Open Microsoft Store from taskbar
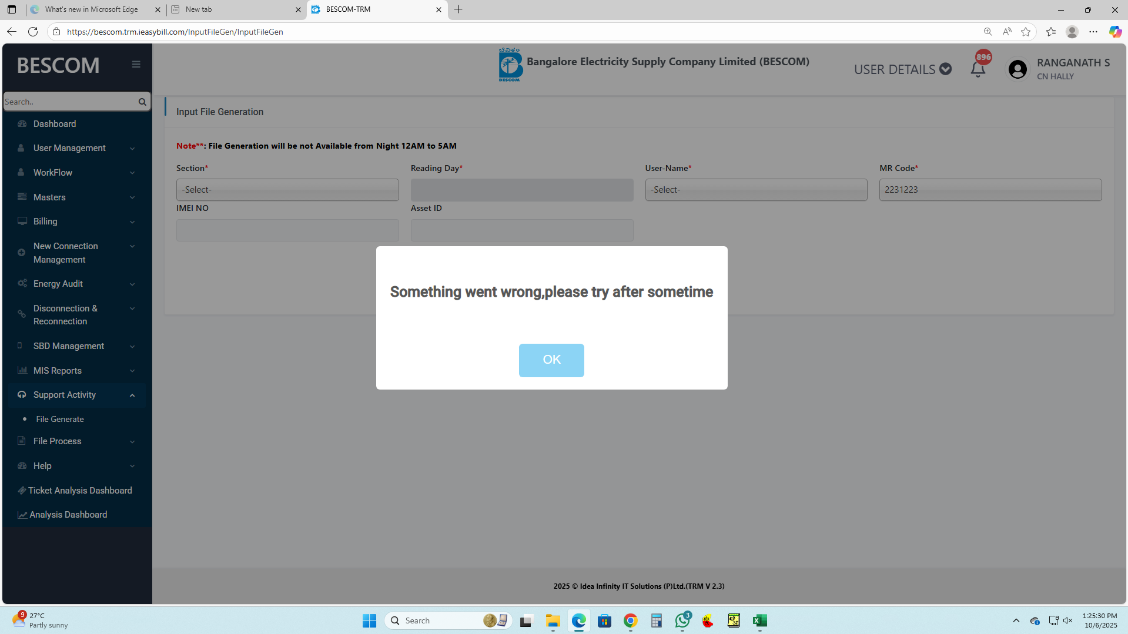This screenshot has height=634, width=1128. click(x=604, y=620)
